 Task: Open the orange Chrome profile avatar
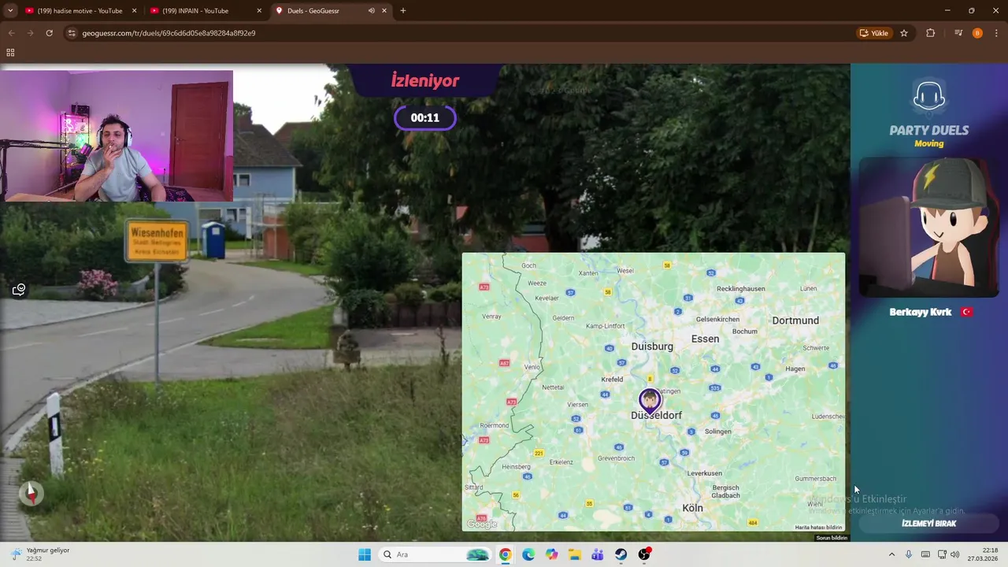[977, 33]
